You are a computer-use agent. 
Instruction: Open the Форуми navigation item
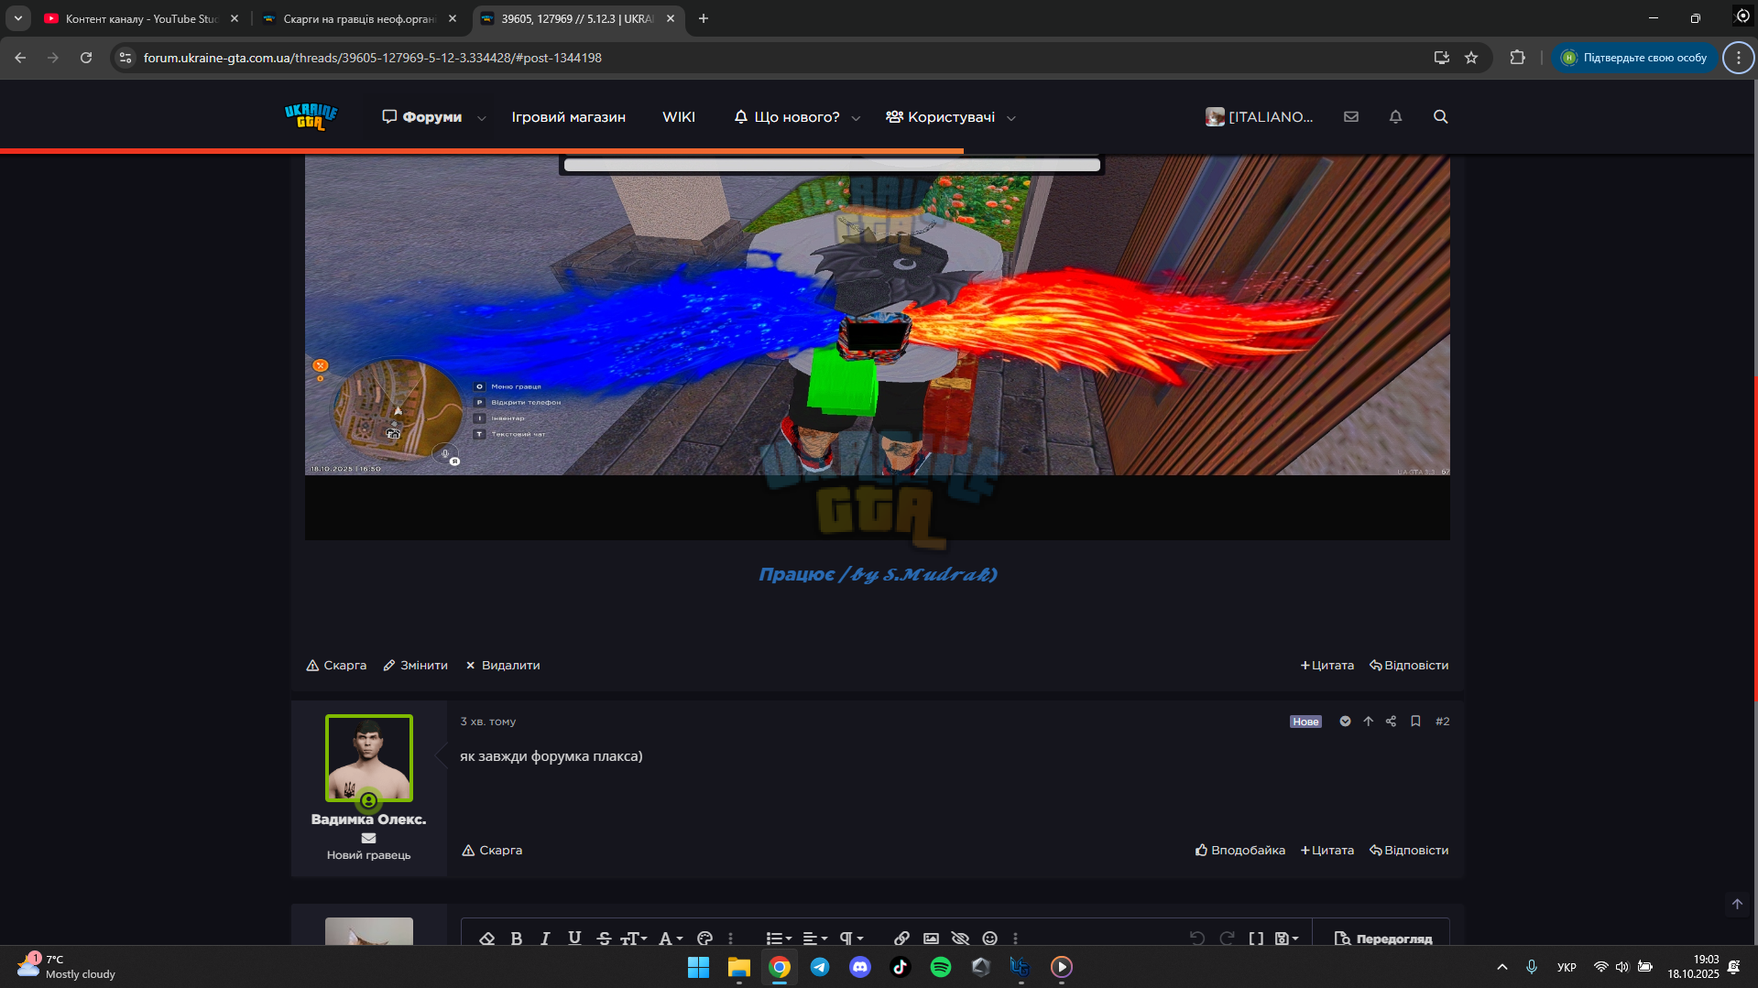coord(422,117)
